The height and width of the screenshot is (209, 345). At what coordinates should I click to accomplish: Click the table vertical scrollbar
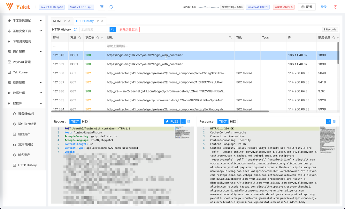338,53
